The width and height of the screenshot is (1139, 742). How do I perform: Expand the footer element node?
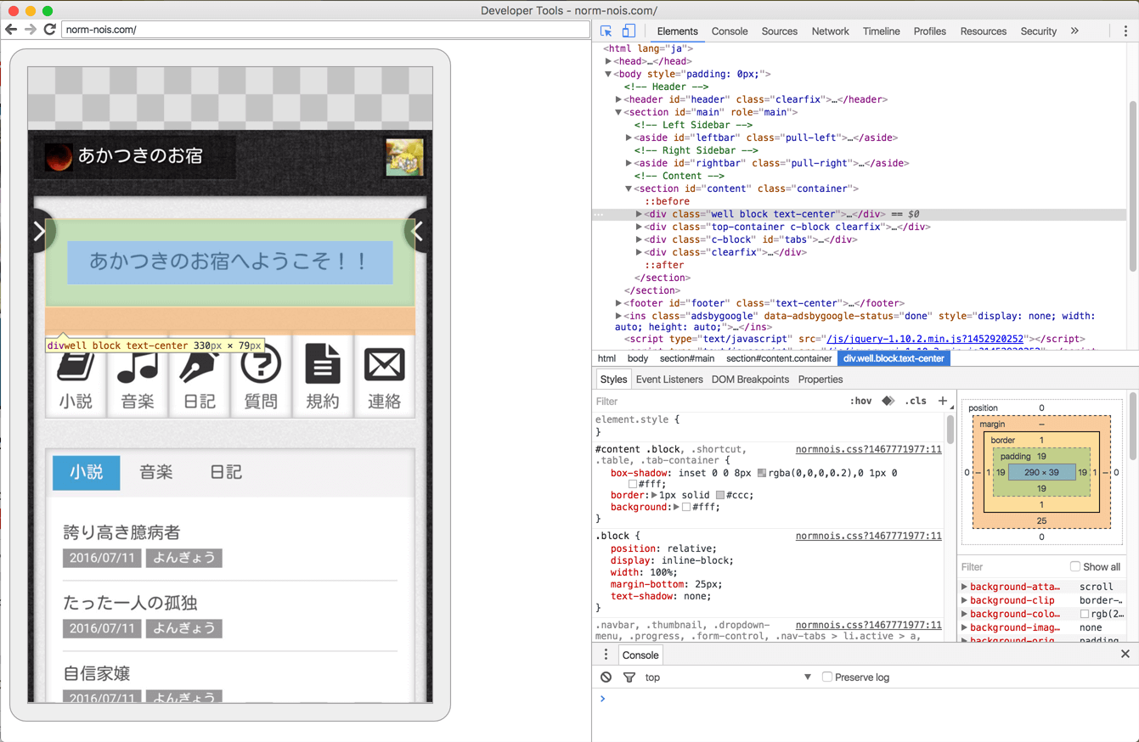[x=618, y=303]
